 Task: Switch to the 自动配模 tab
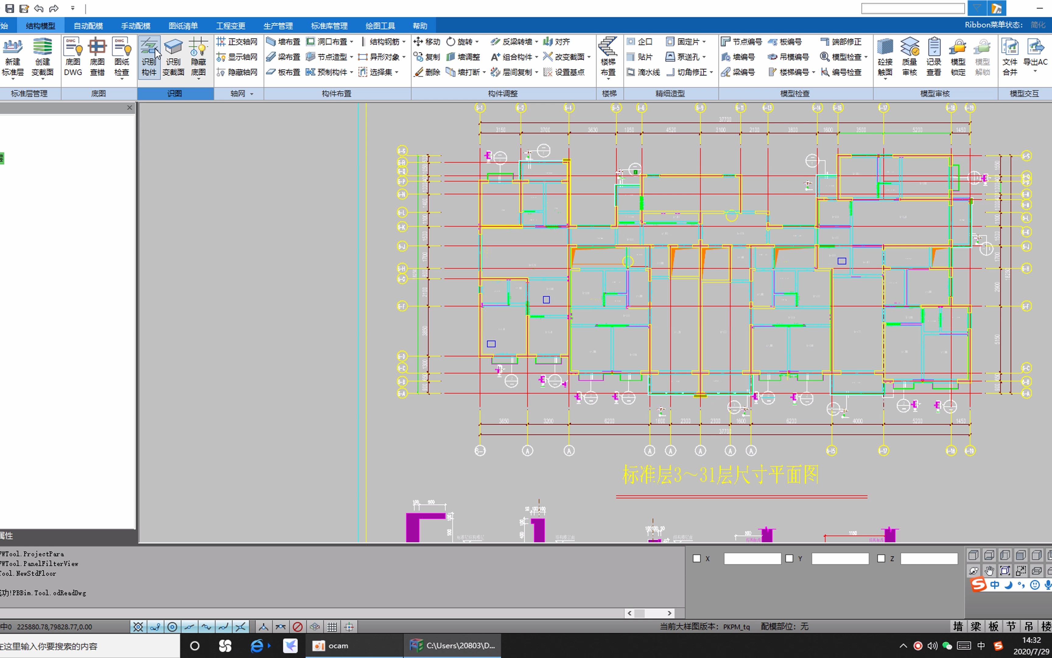88,26
